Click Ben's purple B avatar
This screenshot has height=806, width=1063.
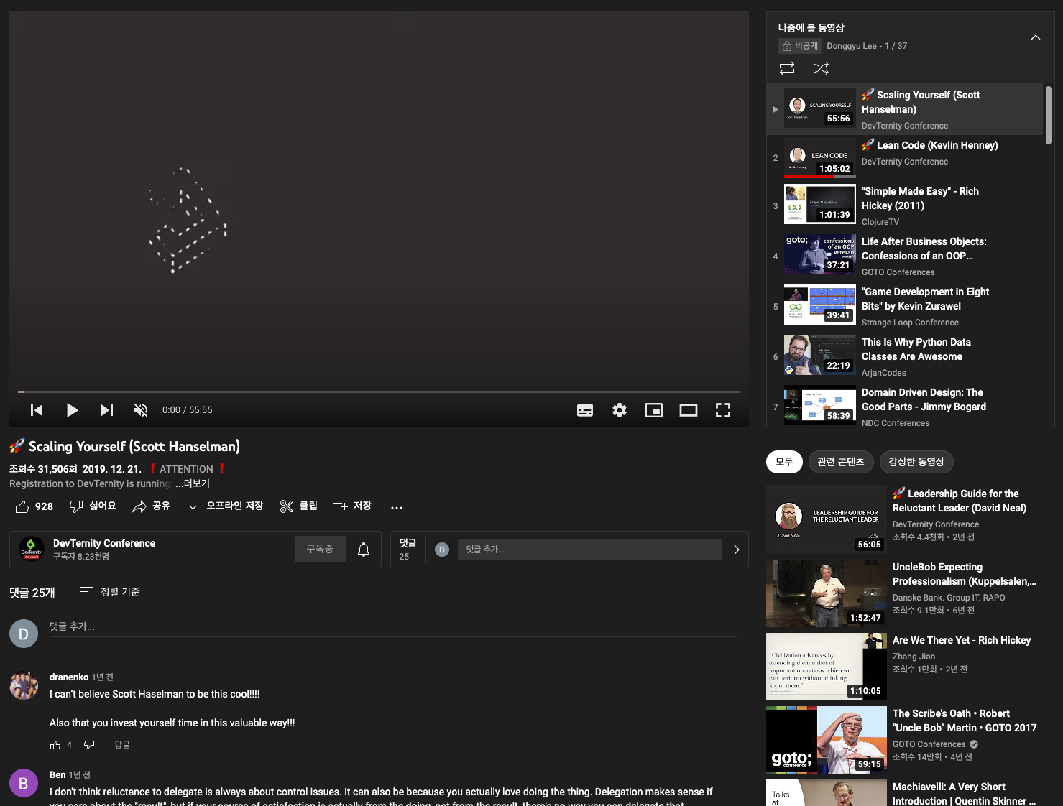coord(24,783)
